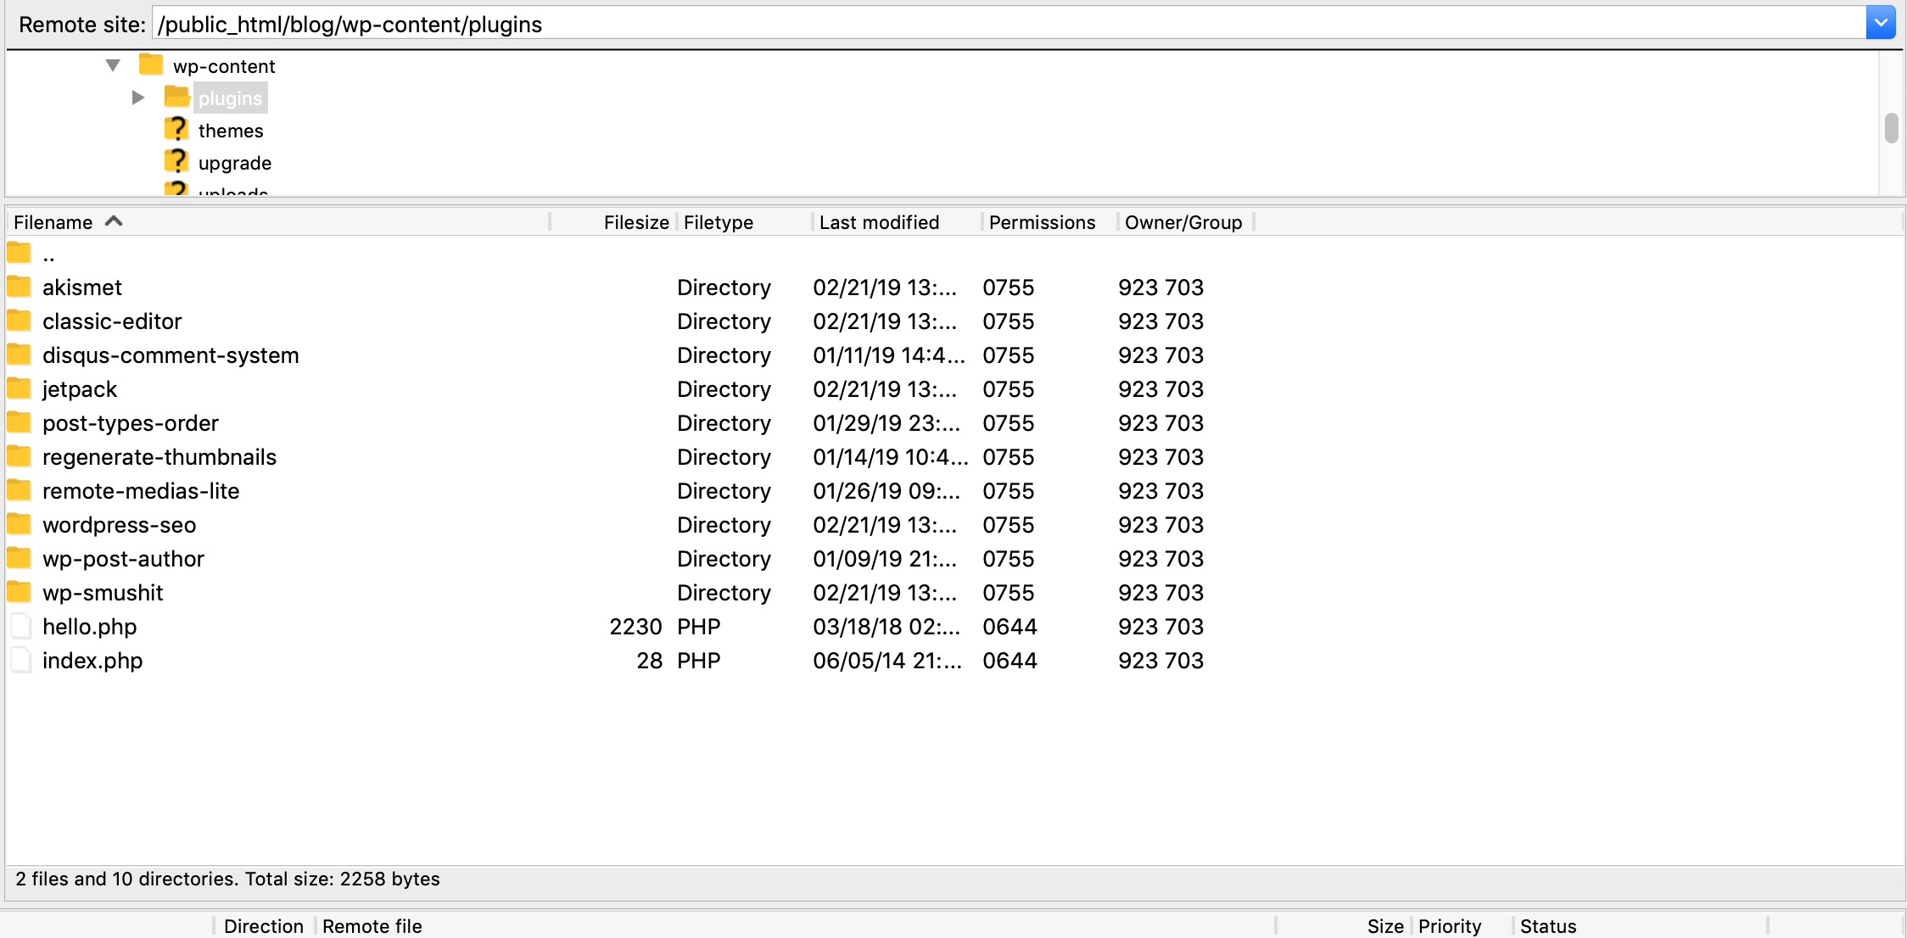Select the disqus-comment-system directory row
Screen dimensions: 1907x938
pyautogui.click(x=171, y=355)
